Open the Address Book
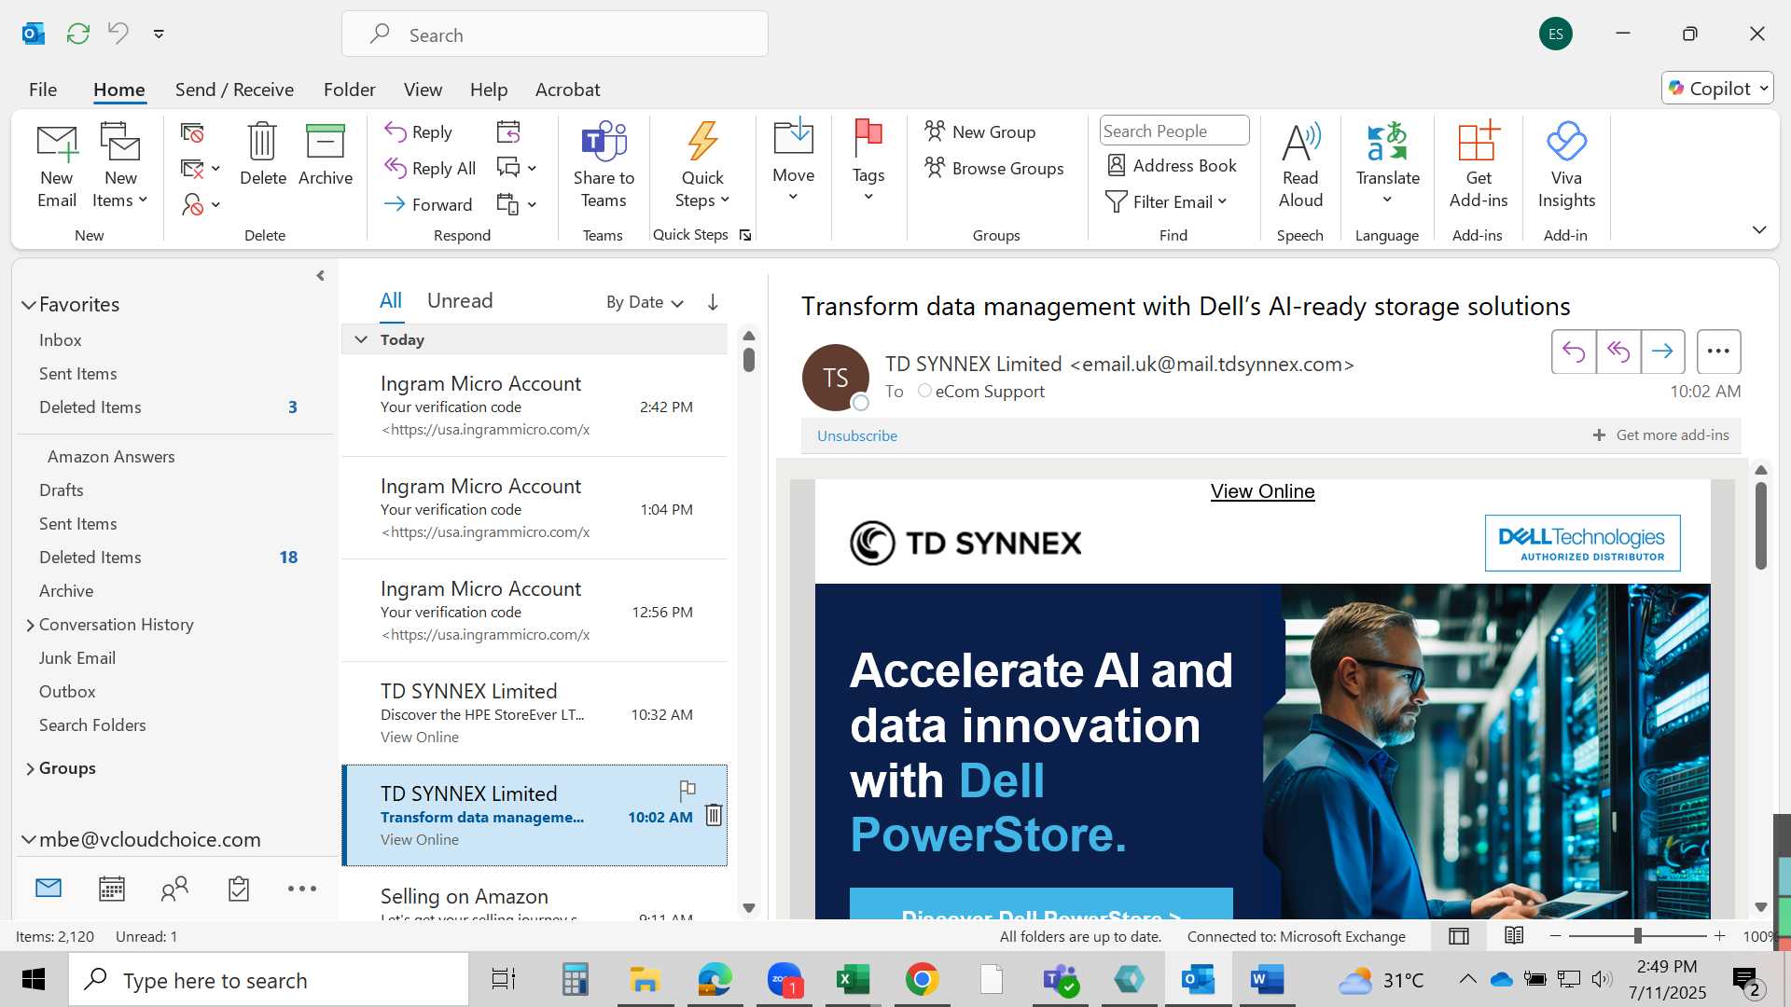Viewport: 1791px width, 1007px height. click(x=1173, y=166)
